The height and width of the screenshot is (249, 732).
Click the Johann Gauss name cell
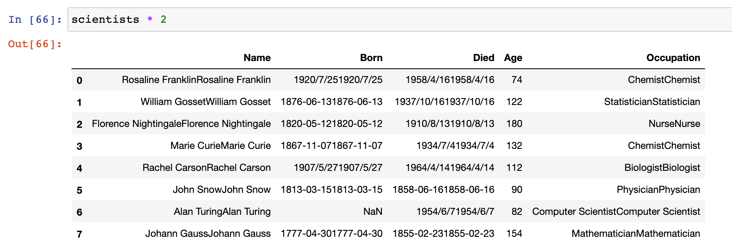pyautogui.click(x=208, y=234)
